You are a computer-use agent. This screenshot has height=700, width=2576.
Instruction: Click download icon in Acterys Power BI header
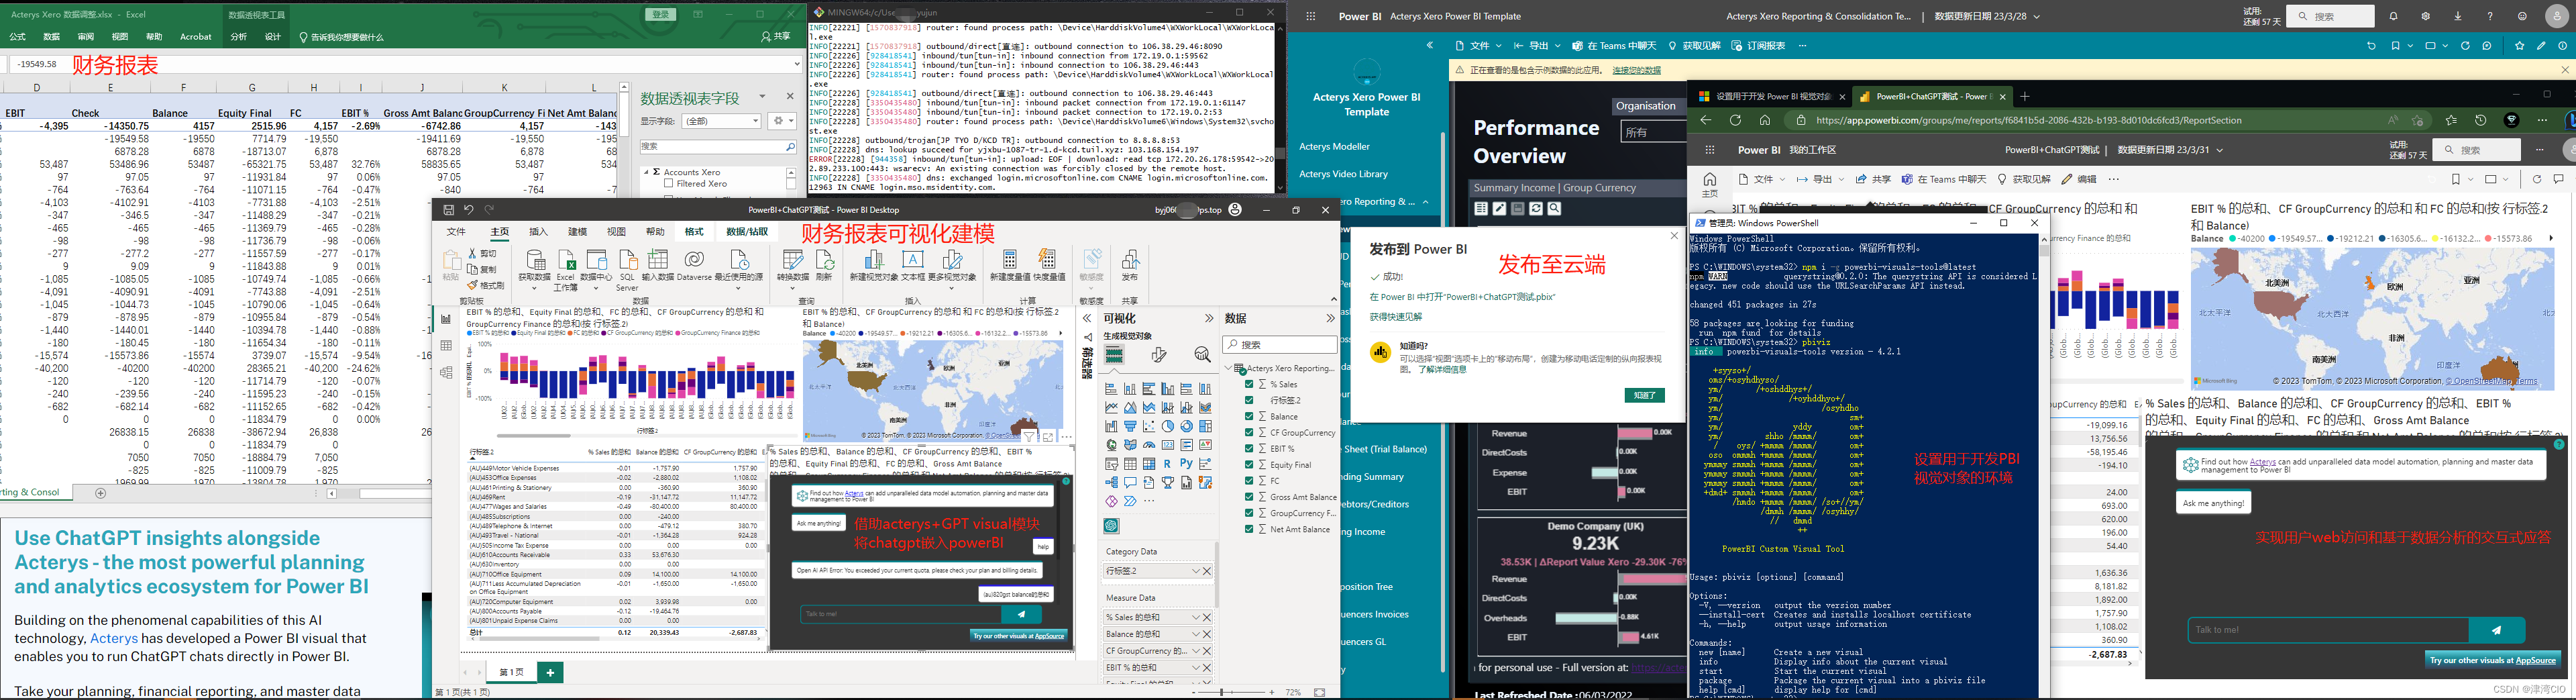pyautogui.click(x=2457, y=16)
